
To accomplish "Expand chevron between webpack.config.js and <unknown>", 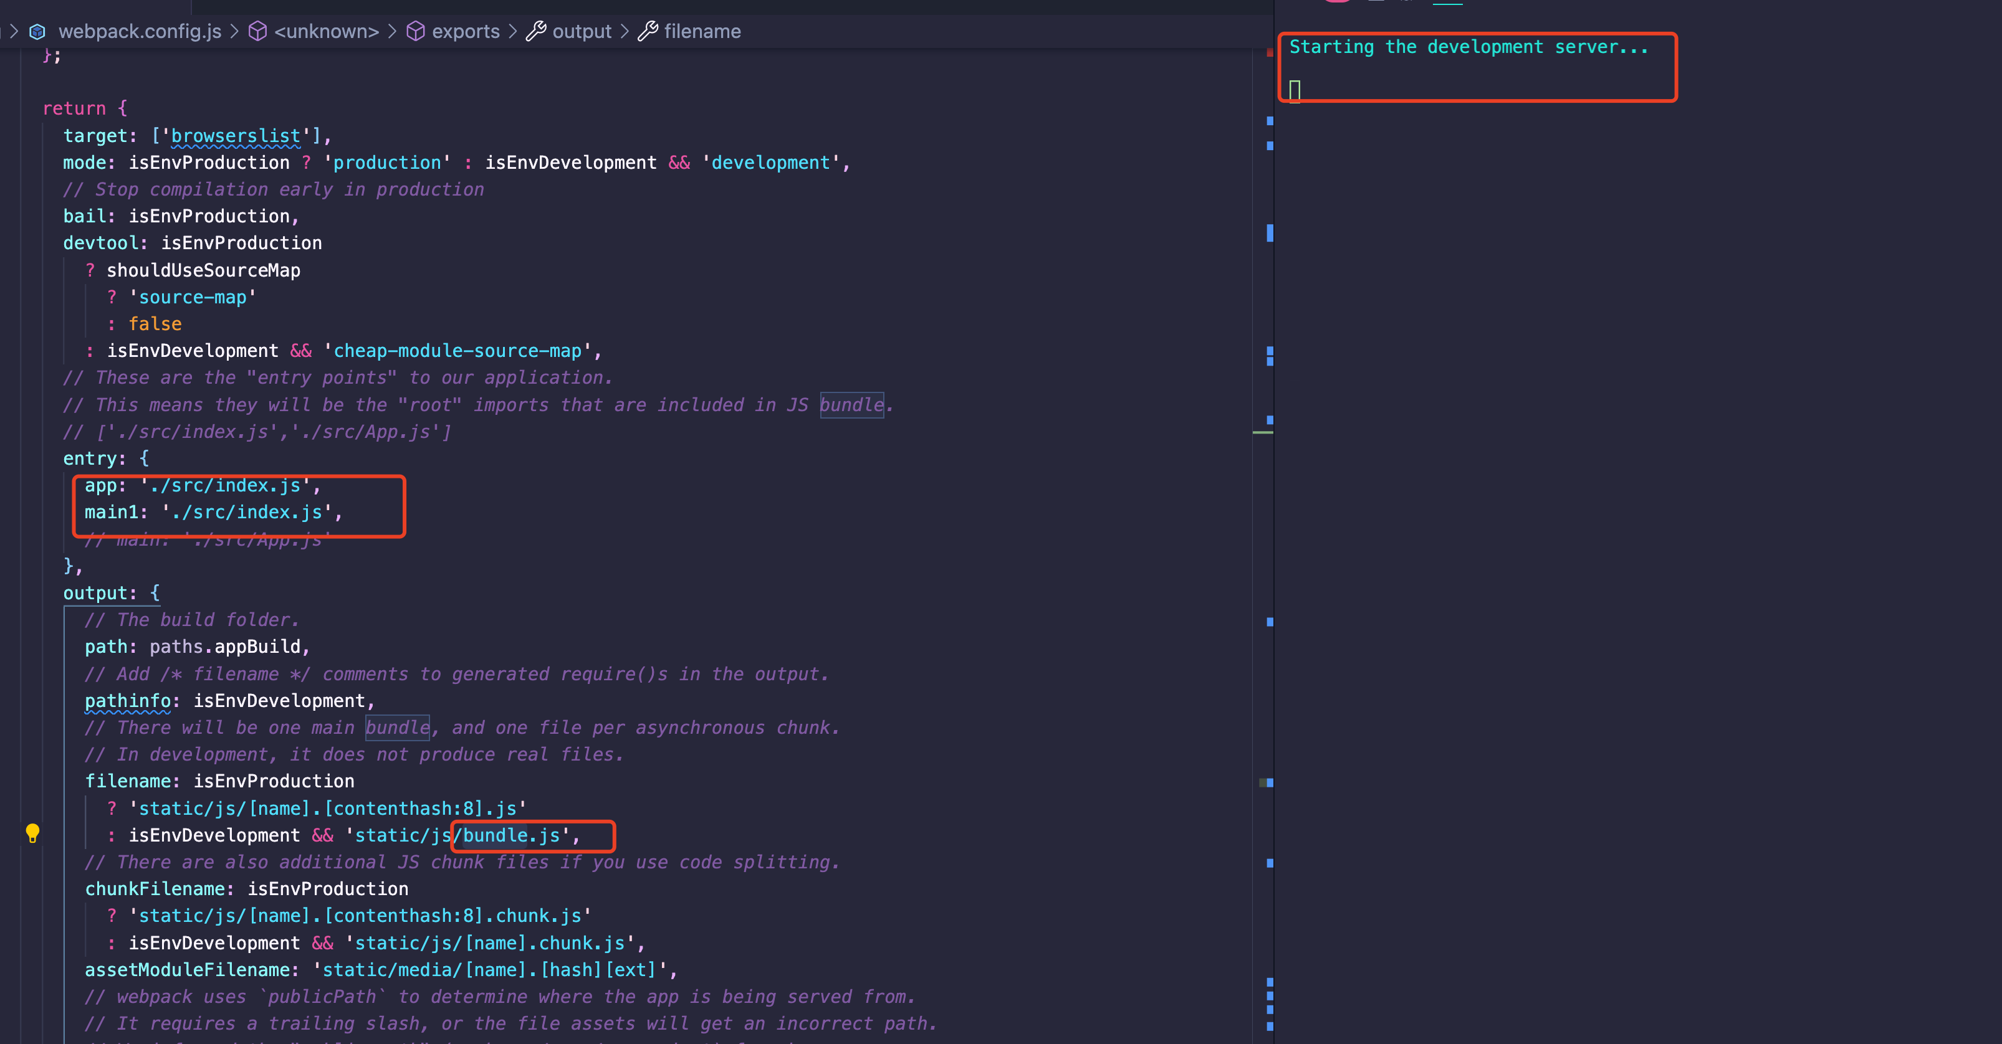I will (234, 32).
